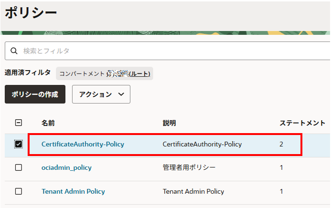Click the 説明 column header
This screenshot has width=331, height=208.
pos(169,123)
